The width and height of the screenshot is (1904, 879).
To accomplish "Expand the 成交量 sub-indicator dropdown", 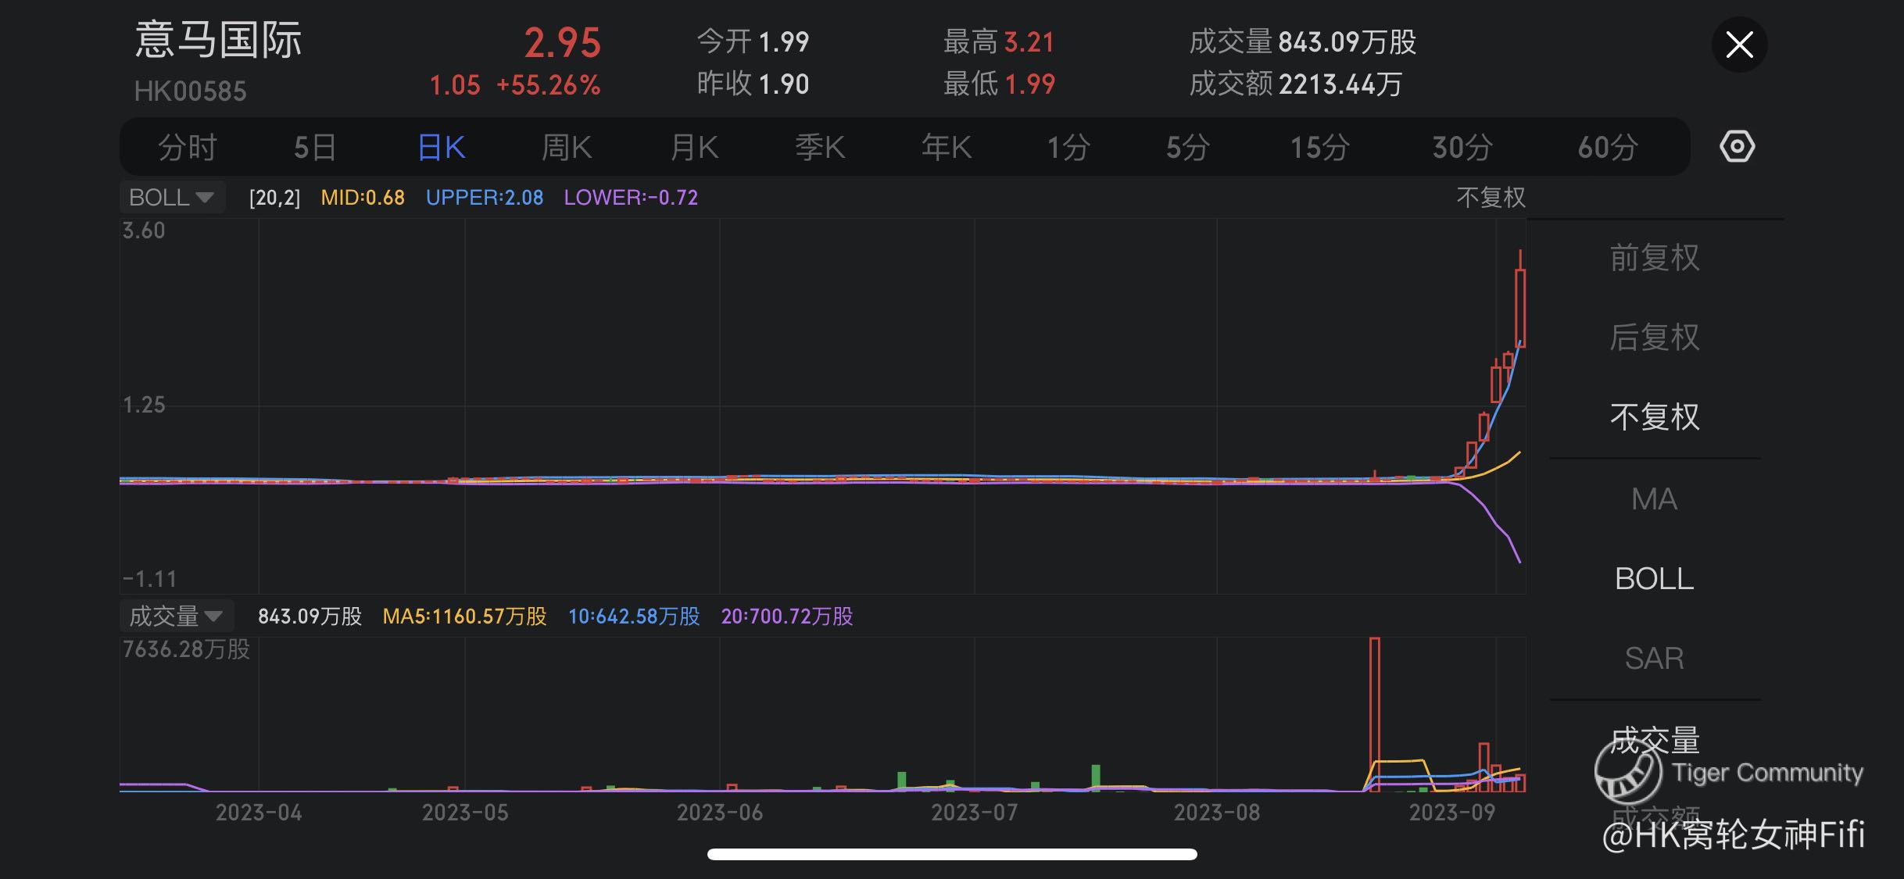I will tap(175, 616).
